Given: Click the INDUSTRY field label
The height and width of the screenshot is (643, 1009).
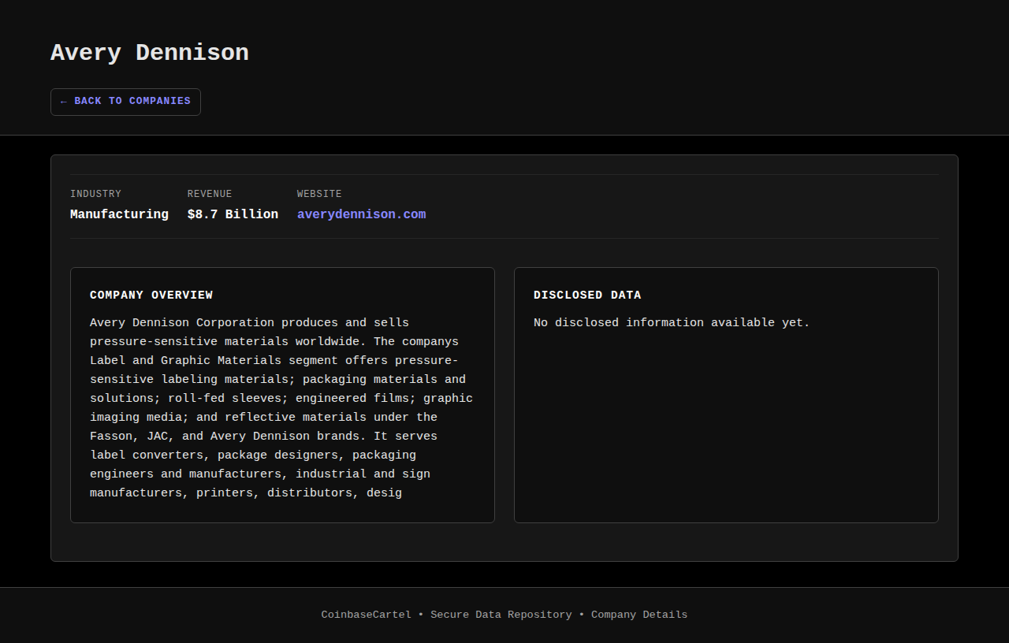Looking at the screenshot, I should (95, 194).
